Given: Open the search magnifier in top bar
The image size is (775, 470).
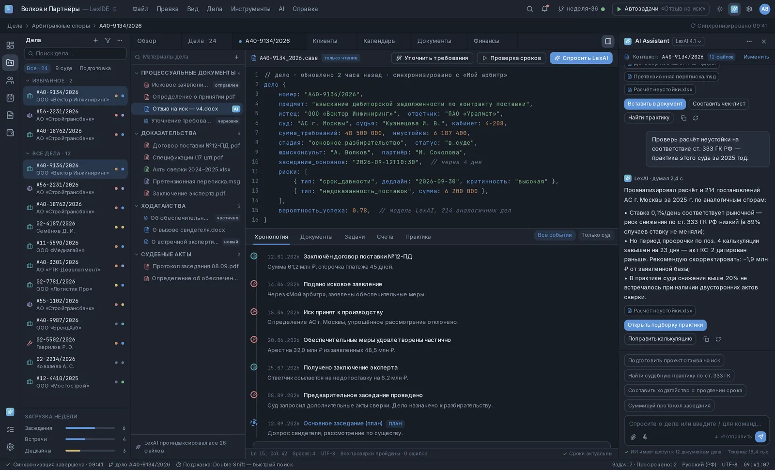Looking at the screenshot, I should (529, 9).
